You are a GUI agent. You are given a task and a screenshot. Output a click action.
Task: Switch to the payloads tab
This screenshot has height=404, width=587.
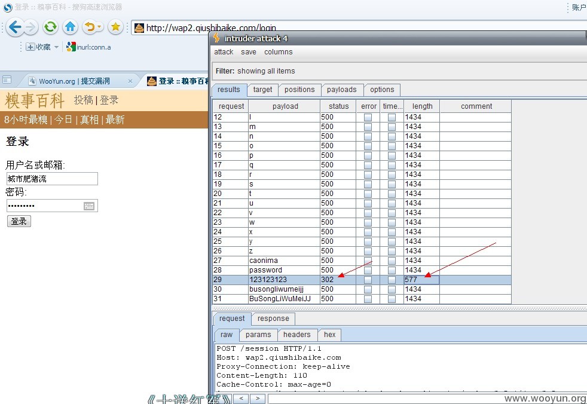click(341, 90)
